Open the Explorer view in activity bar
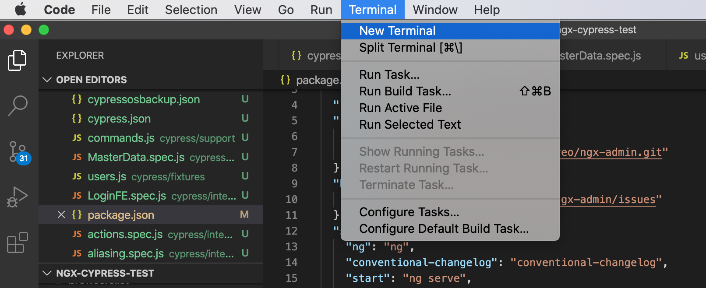 click(x=17, y=60)
